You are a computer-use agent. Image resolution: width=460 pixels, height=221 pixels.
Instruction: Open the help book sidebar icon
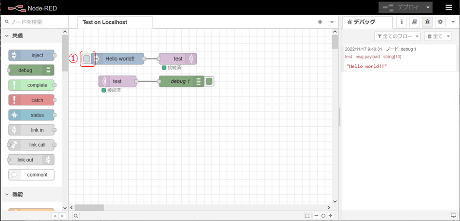(x=414, y=22)
